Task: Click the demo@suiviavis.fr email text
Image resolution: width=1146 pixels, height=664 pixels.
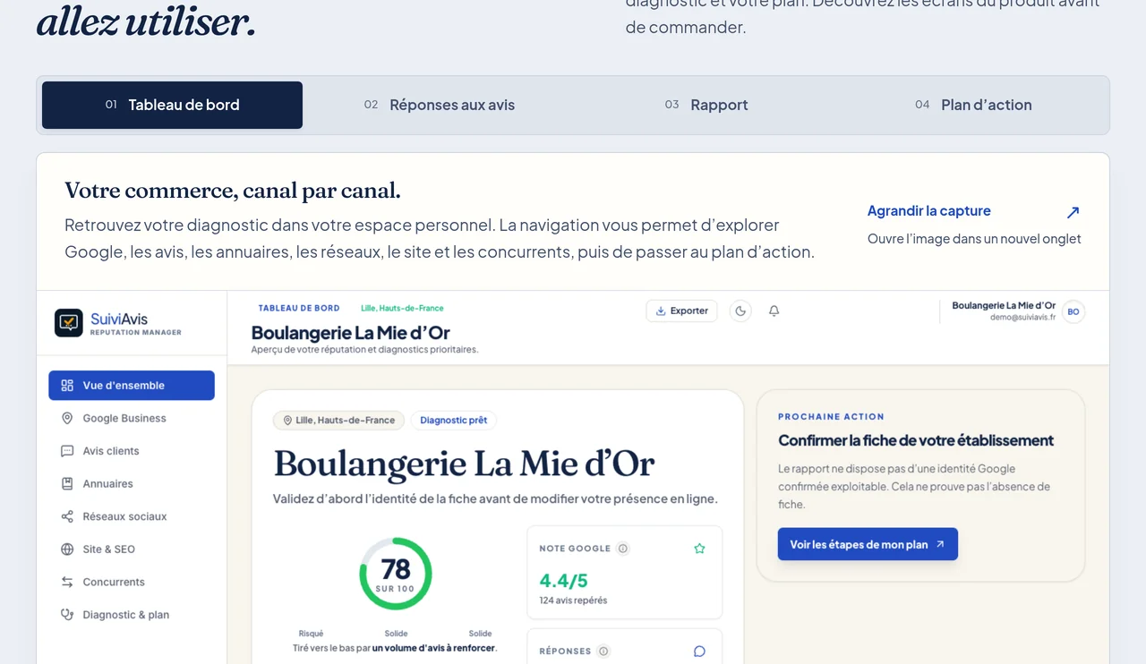Action: 1022,318
